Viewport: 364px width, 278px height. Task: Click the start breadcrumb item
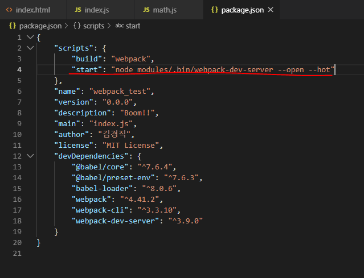click(134, 26)
